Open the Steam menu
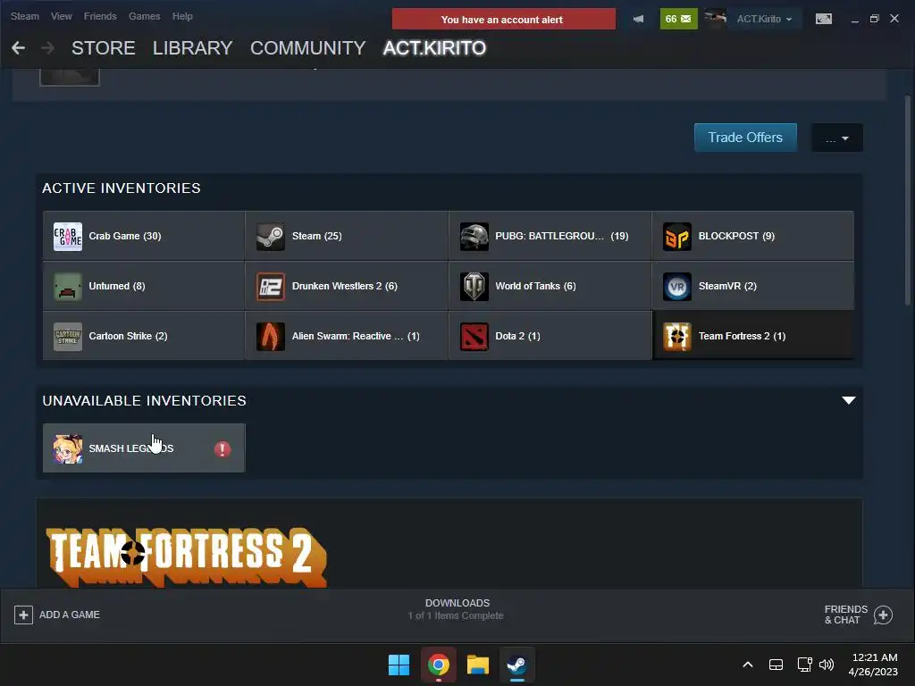The image size is (915, 686). [24, 16]
